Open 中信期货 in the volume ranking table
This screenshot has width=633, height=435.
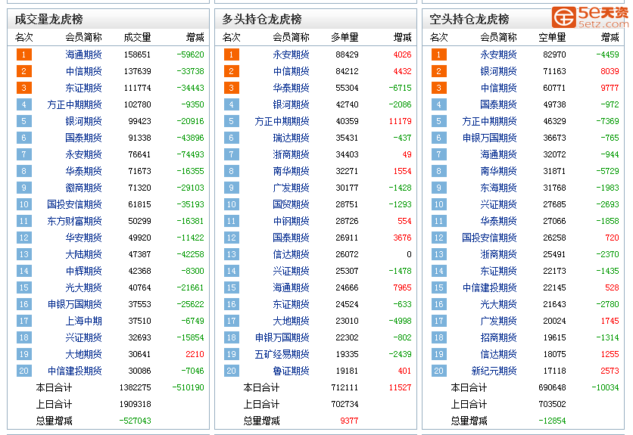[83, 71]
